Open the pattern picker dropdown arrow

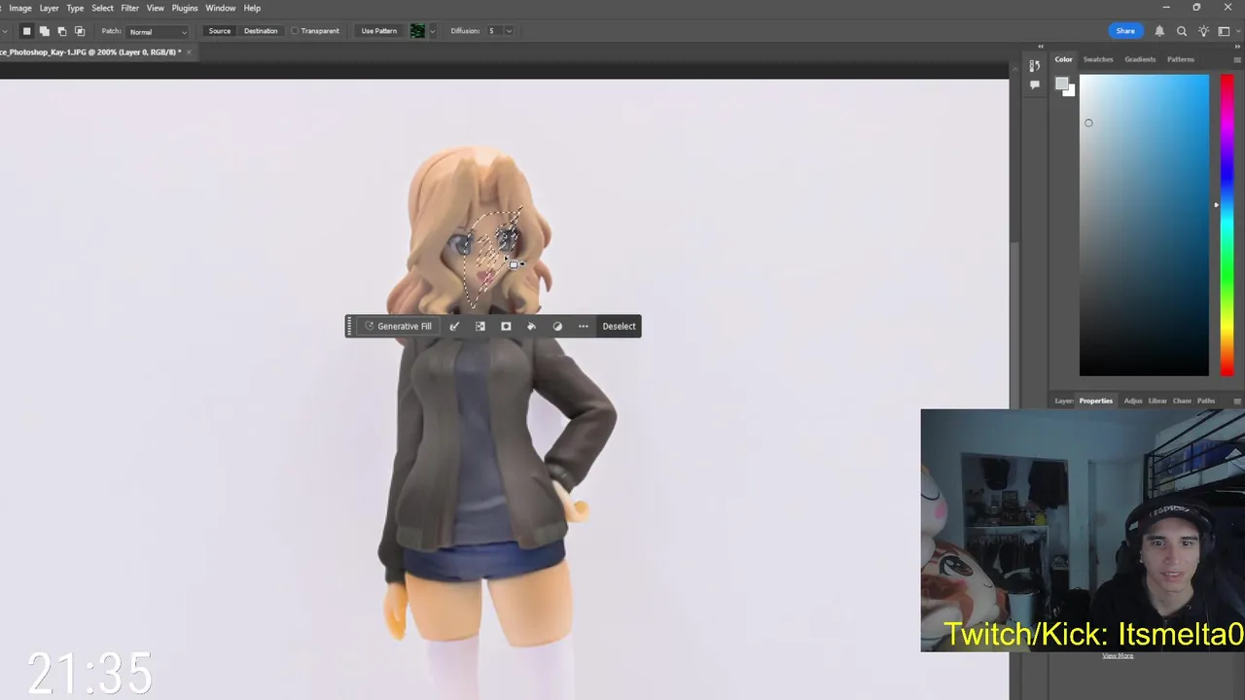click(433, 31)
